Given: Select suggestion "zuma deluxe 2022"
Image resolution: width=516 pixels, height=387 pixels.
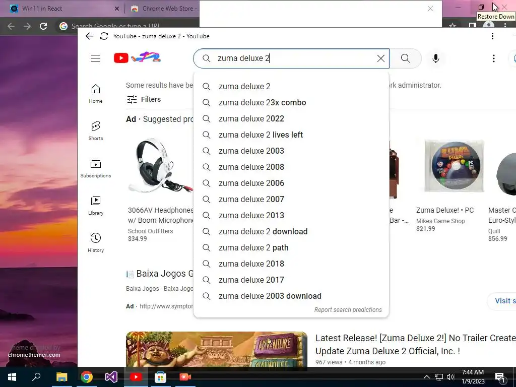Looking at the screenshot, I should 291,118.
